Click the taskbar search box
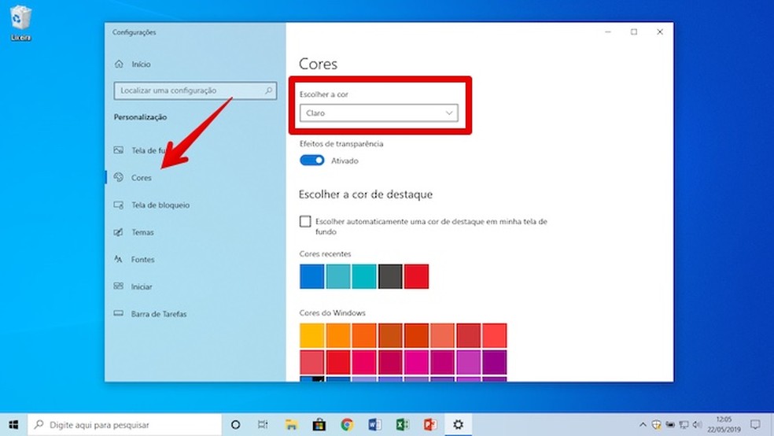This screenshot has width=774, height=436. (125, 425)
